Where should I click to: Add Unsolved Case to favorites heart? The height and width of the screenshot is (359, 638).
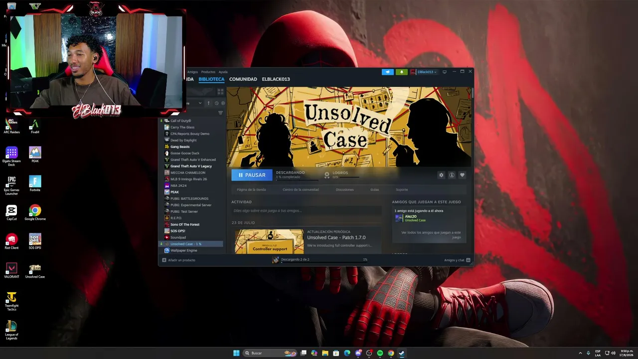tap(462, 175)
